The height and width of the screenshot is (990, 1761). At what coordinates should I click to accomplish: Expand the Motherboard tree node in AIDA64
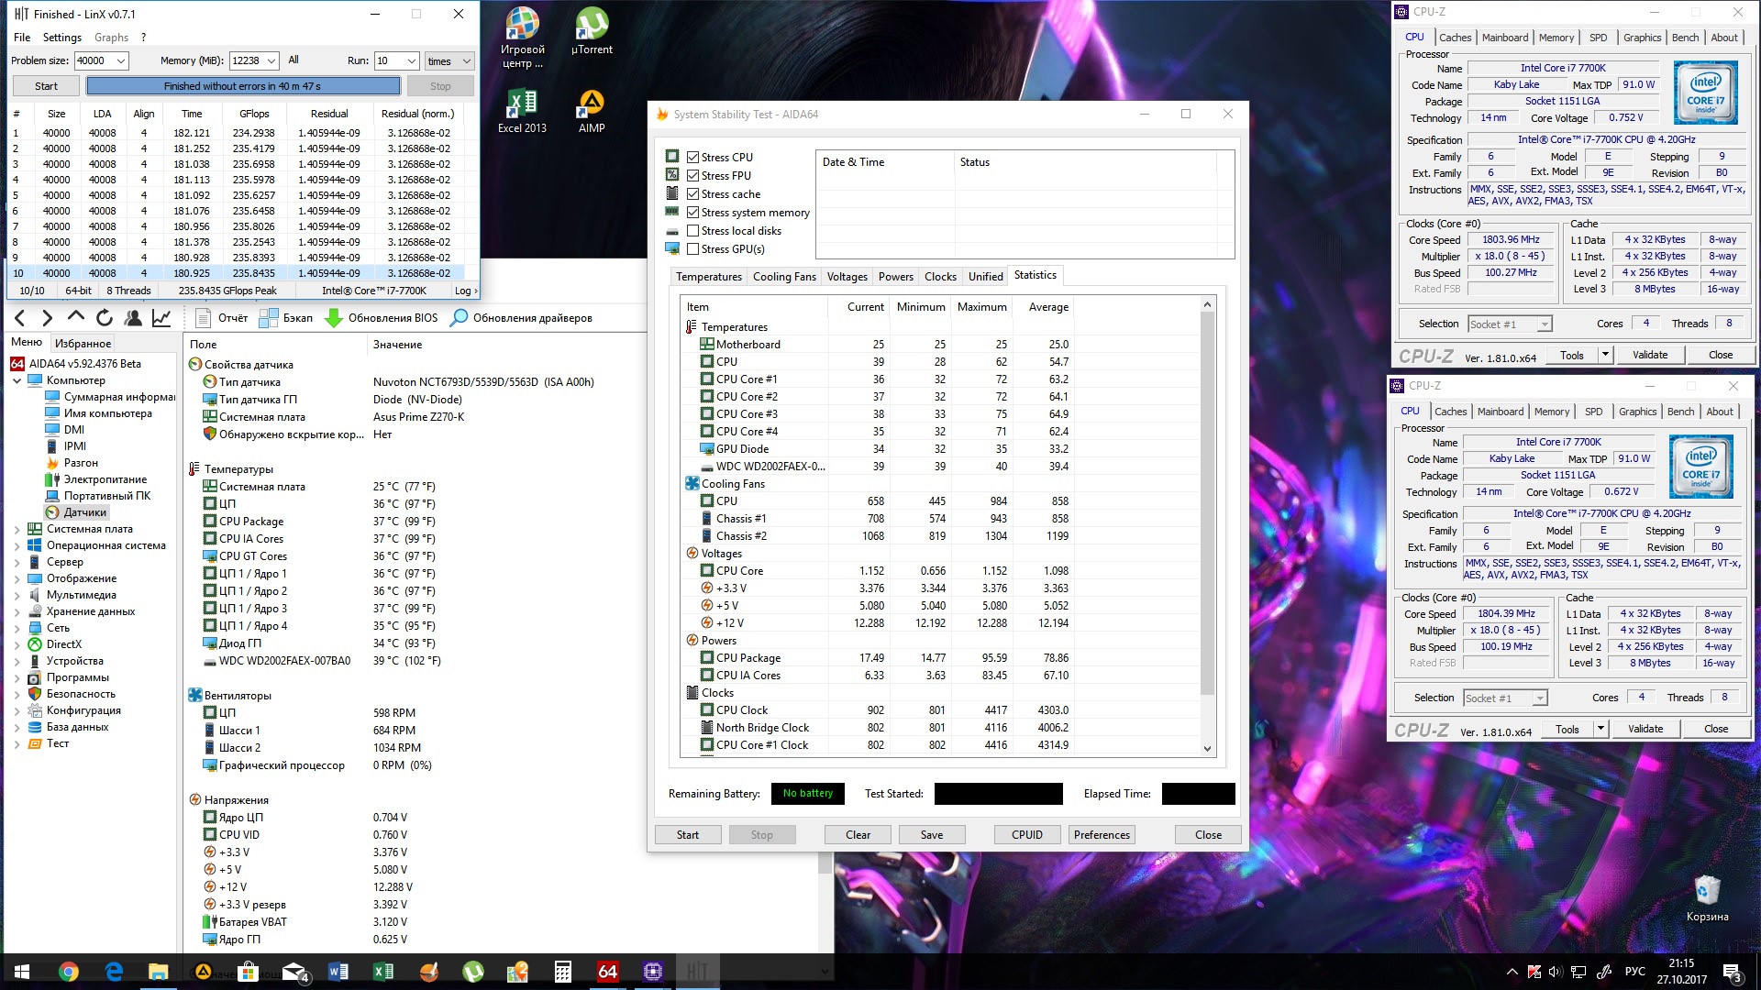tap(17, 529)
